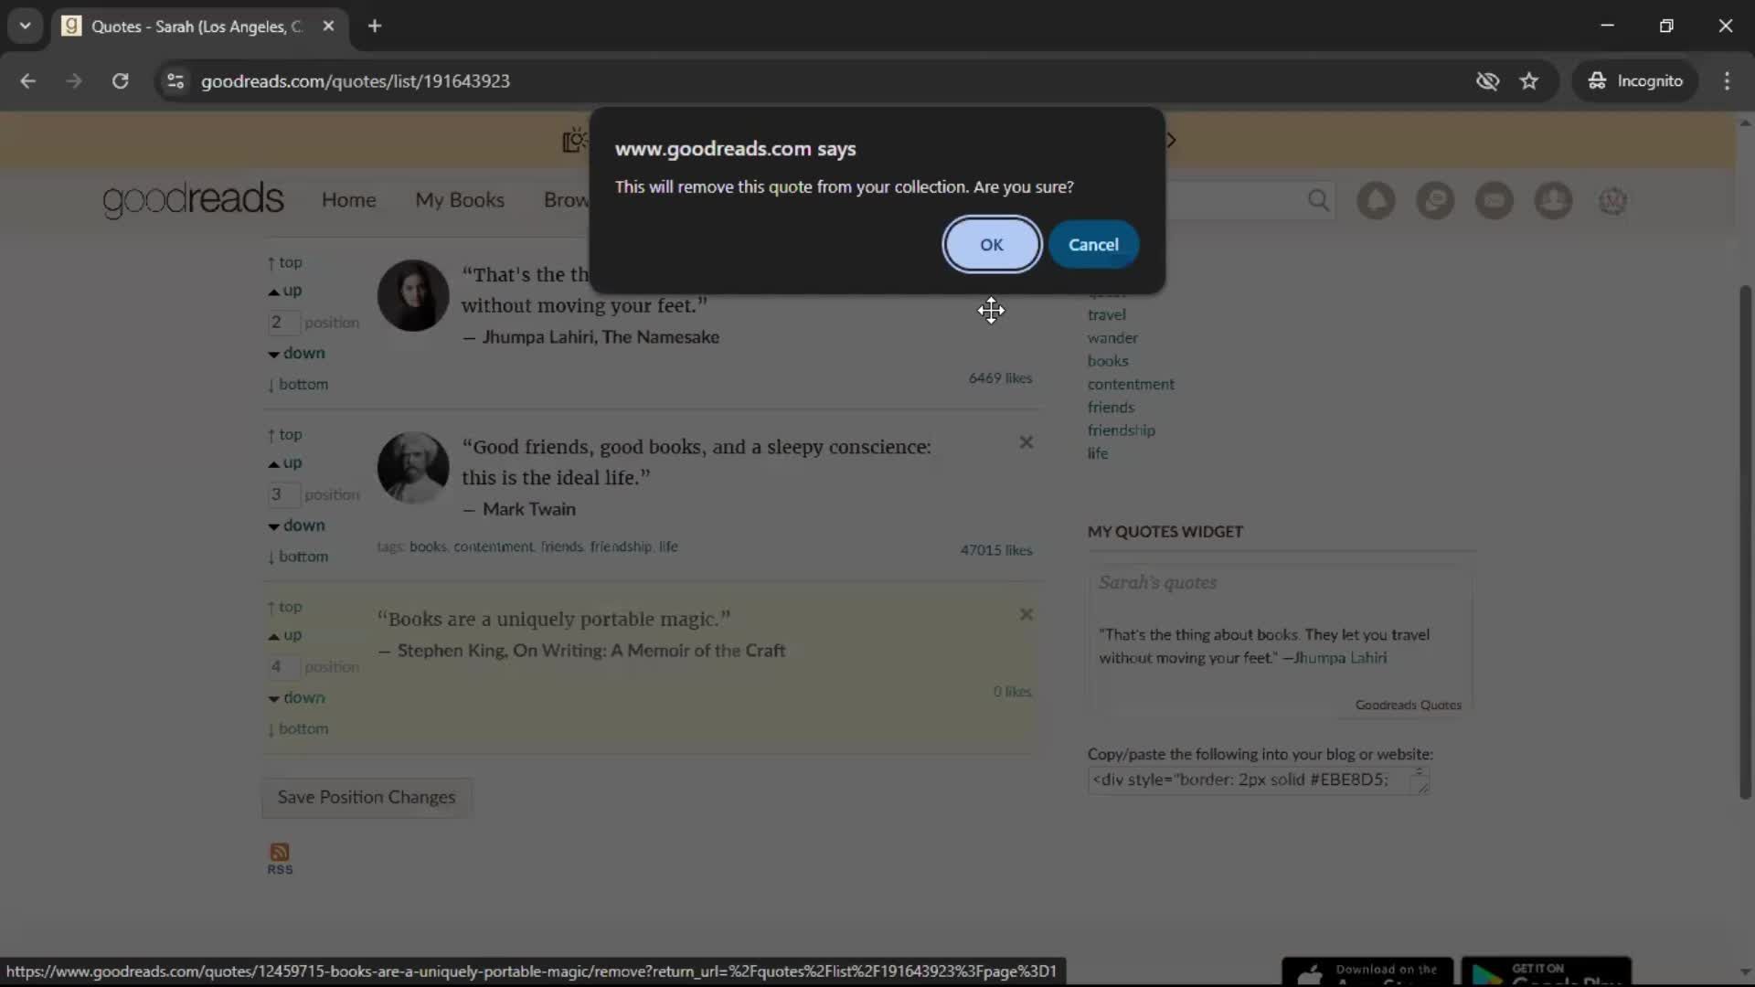The image size is (1755, 987).
Task: Open group discussions icon
Action: (1435, 200)
